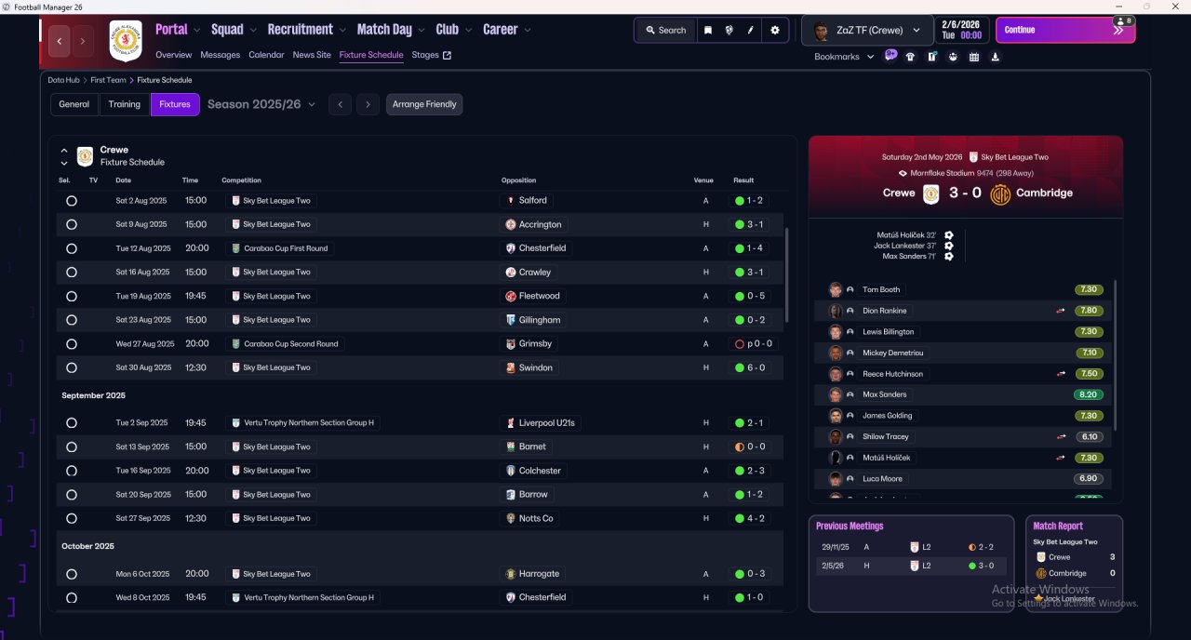Switch to the General tab
Viewport: 1191px width, 640px height.
pyautogui.click(x=74, y=104)
